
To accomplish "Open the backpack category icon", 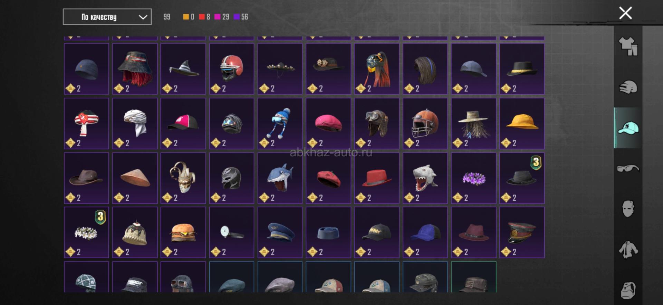I will click(x=628, y=290).
